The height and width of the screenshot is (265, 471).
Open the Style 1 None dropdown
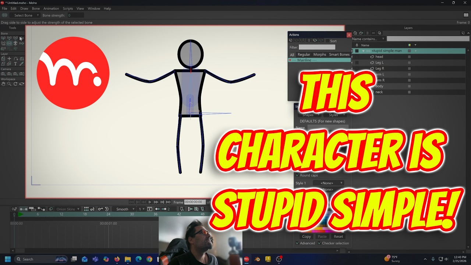328,183
